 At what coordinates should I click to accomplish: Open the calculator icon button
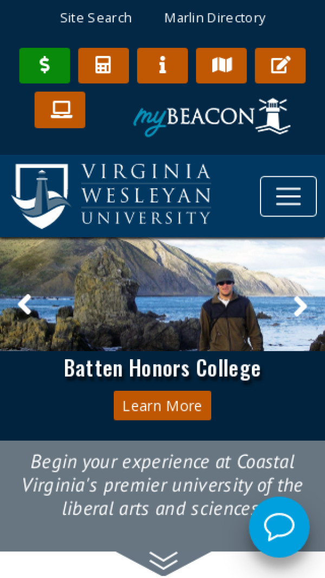click(103, 66)
